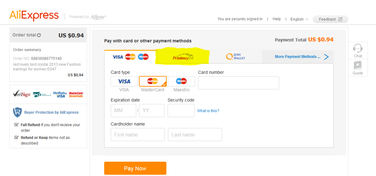
Task: Click the PCI security badge
Action: [42, 94]
